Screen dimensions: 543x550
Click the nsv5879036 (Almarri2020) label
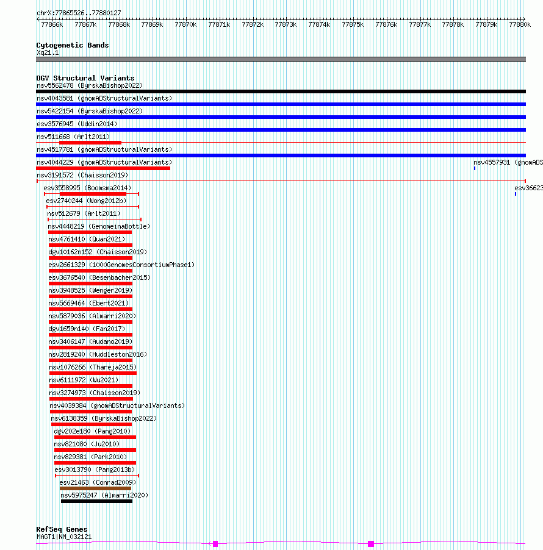click(92, 316)
